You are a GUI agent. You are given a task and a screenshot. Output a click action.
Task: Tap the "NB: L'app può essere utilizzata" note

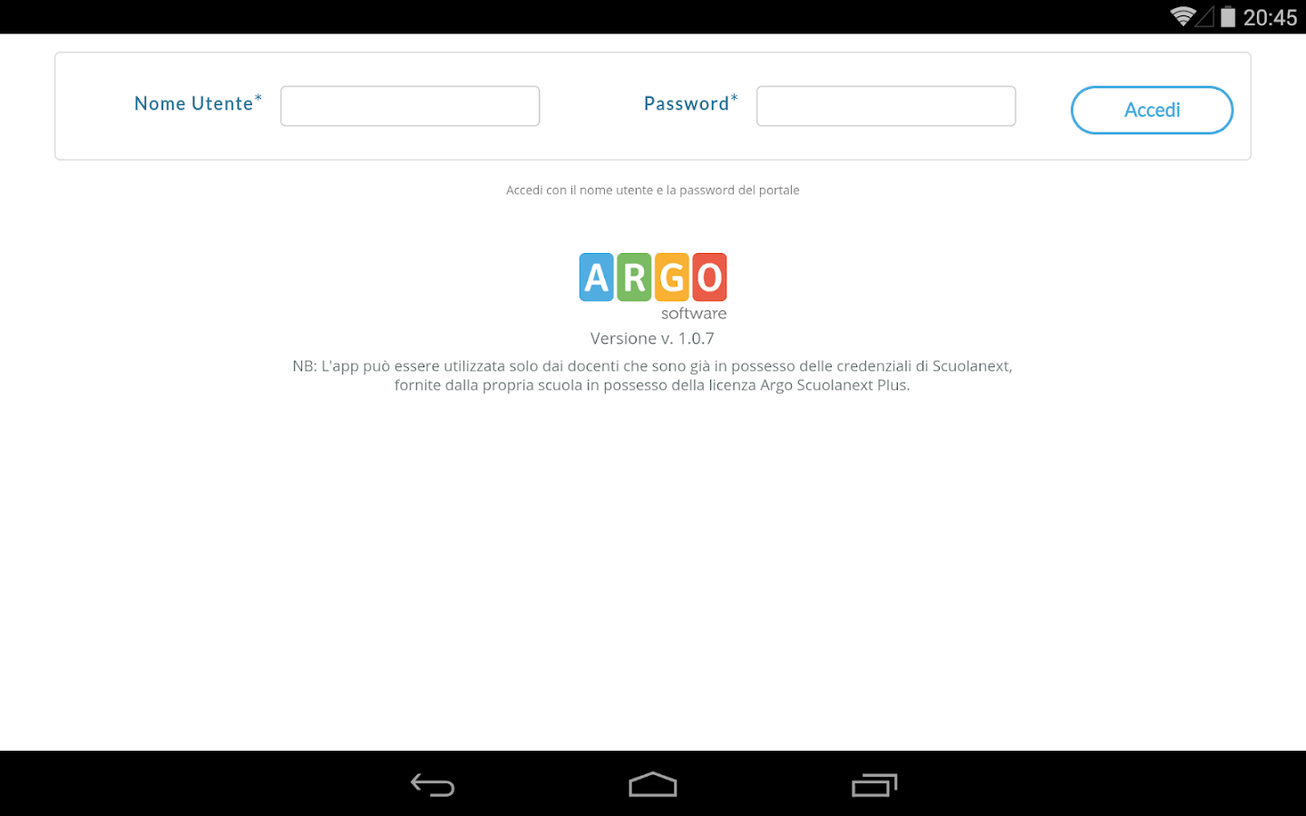tap(652, 366)
